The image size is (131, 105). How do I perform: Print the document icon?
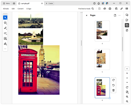tap(110, 9)
